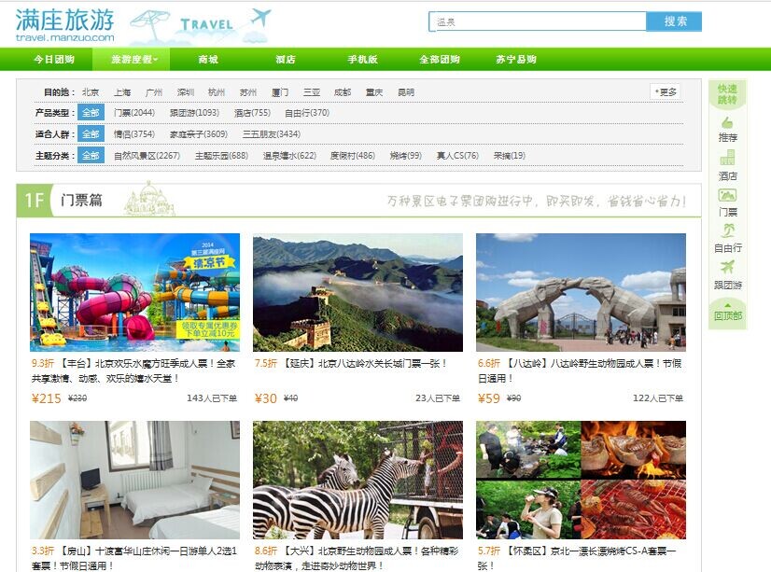Expand the 更多 destinations list
The height and width of the screenshot is (572, 771).
click(x=666, y=92)
